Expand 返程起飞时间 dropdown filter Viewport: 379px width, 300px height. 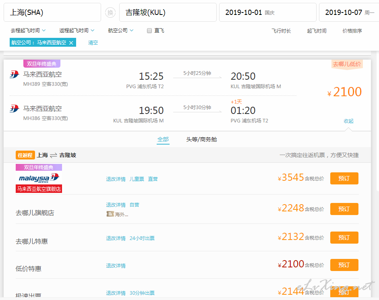tap(77, 31)
